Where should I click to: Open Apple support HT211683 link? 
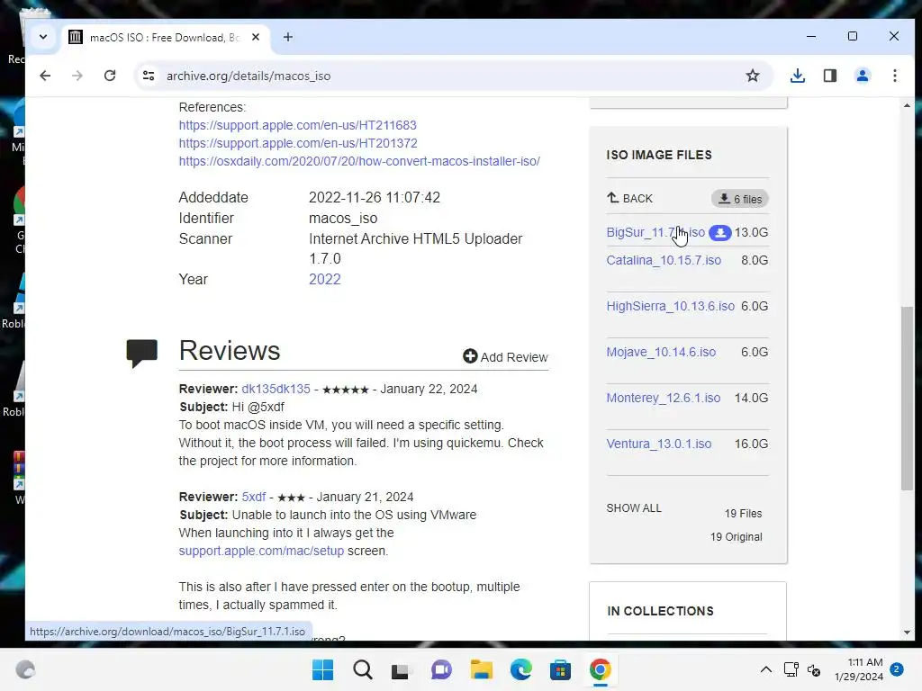[297, 125]
